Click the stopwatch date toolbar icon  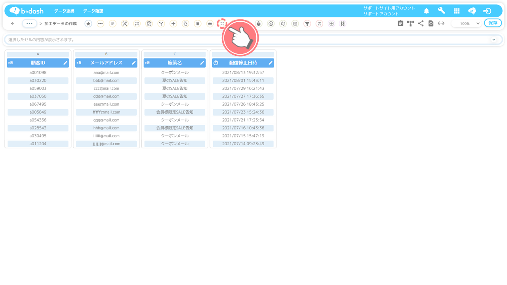click(149, 24)
